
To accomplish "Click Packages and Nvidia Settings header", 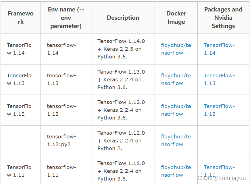I will point(223,17).
